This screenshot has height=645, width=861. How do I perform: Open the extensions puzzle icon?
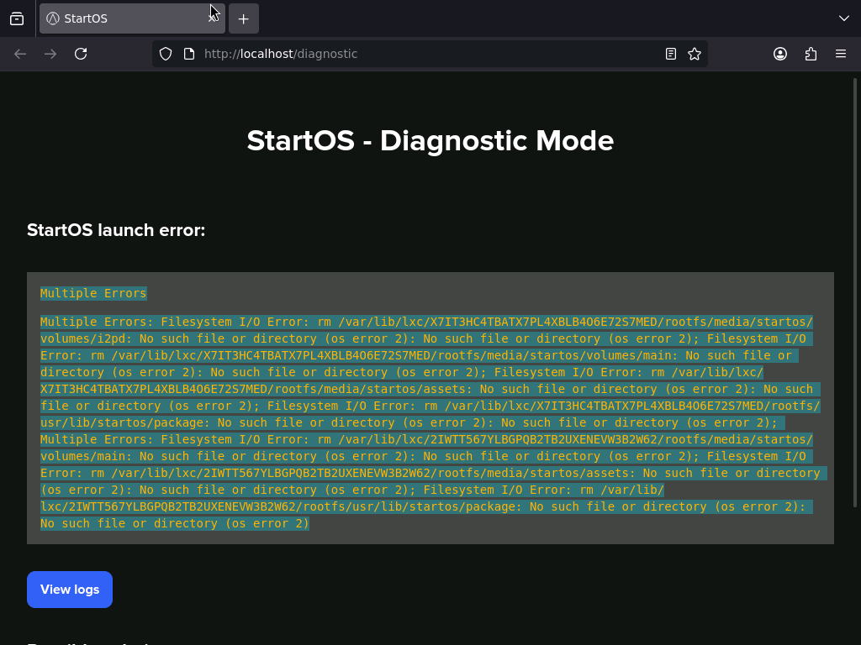pos(811,54)
